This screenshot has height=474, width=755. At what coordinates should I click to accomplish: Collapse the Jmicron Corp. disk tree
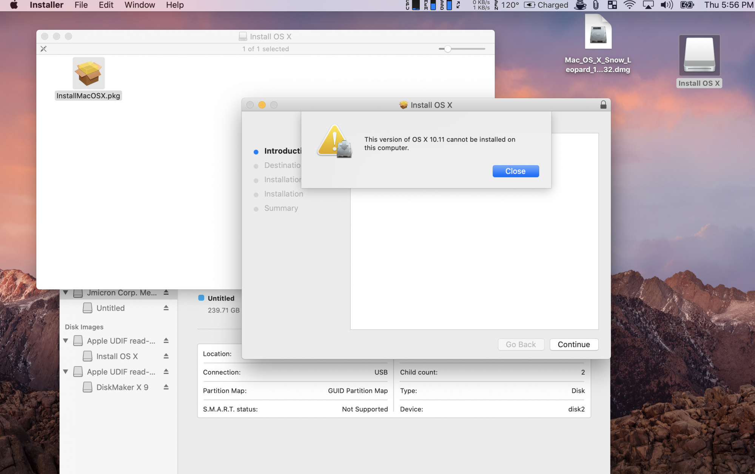(x=66, y=292)
